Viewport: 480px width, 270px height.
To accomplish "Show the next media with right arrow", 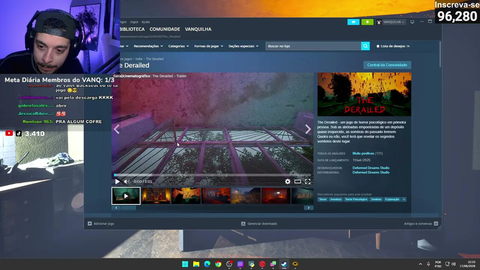I will [x=308, y=129].
